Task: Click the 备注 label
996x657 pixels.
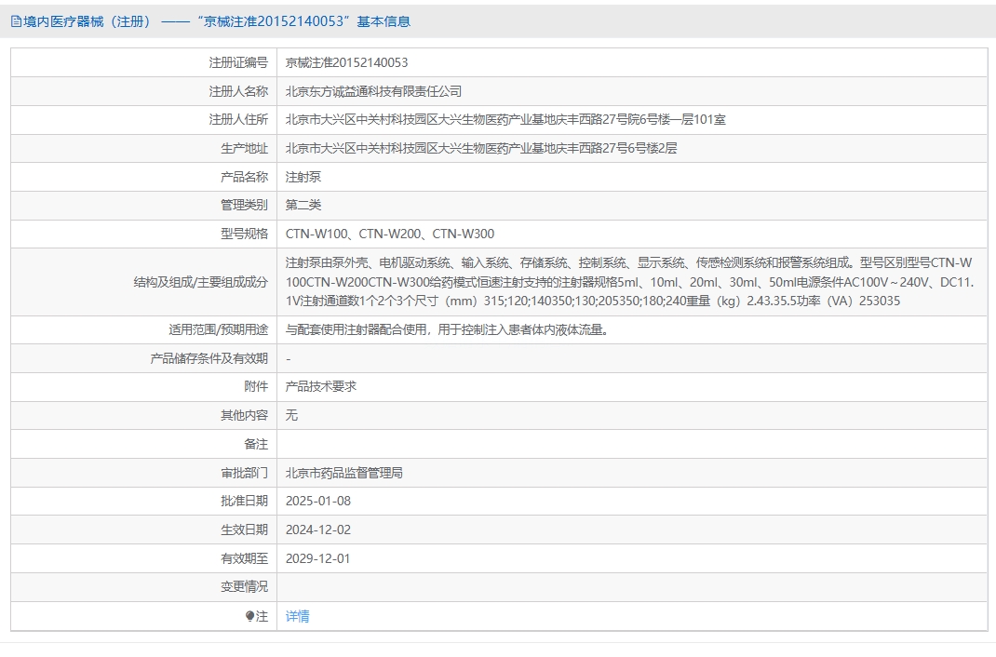Action: coord(256,444)
